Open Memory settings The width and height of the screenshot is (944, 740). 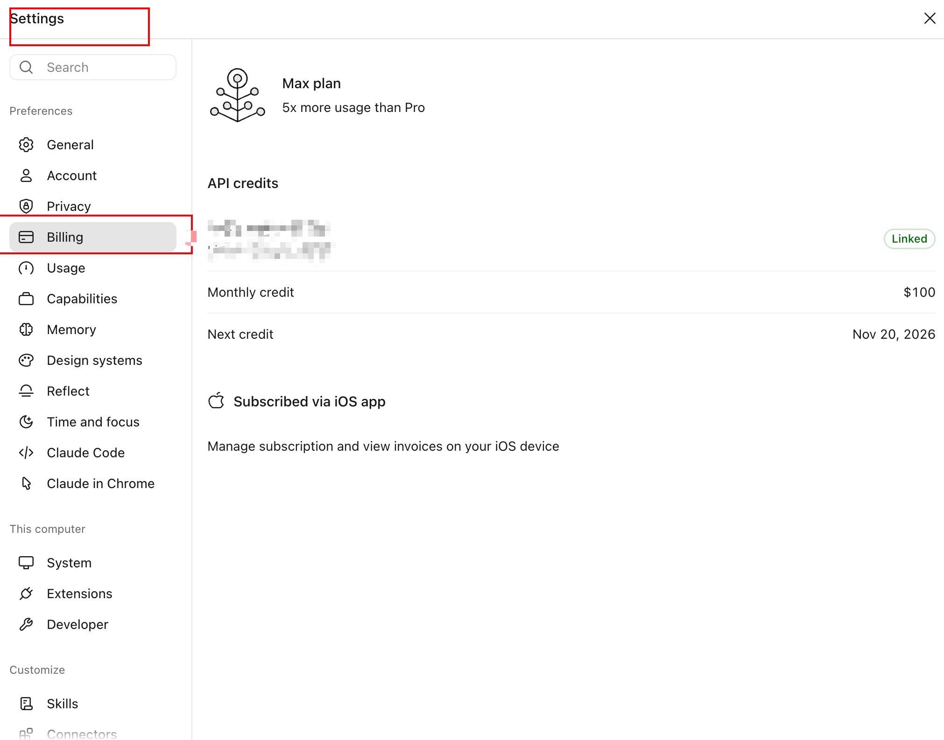[93, 329]
